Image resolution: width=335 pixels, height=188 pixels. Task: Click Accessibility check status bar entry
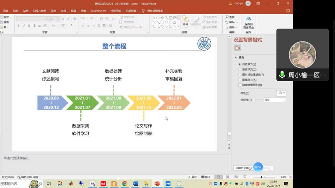28,177
